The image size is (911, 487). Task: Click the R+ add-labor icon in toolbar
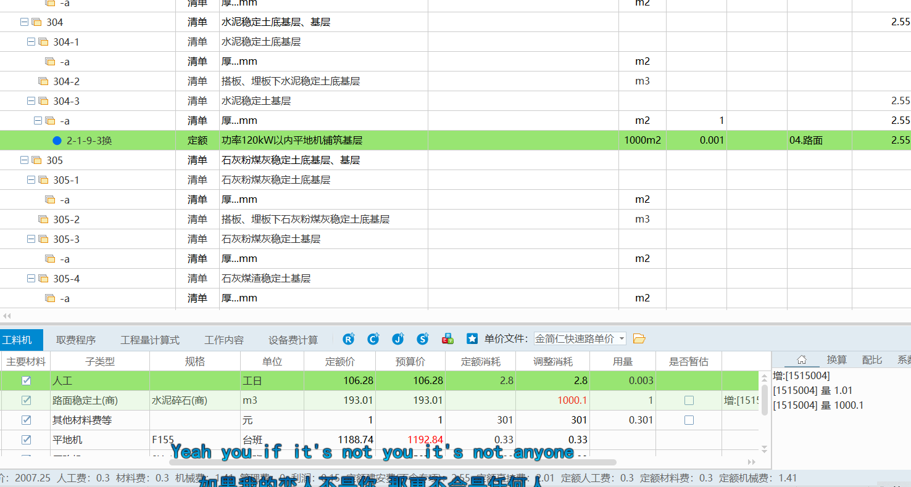349,339
